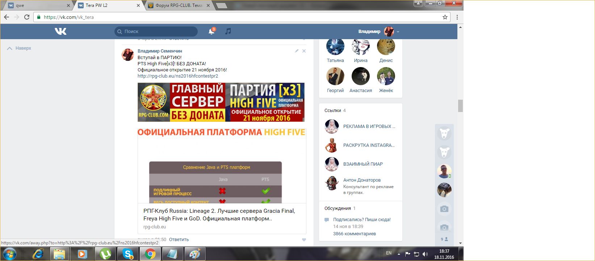The image size is (595, 261).
Task: Open Денис's member avatar
Action: [386, 47]
